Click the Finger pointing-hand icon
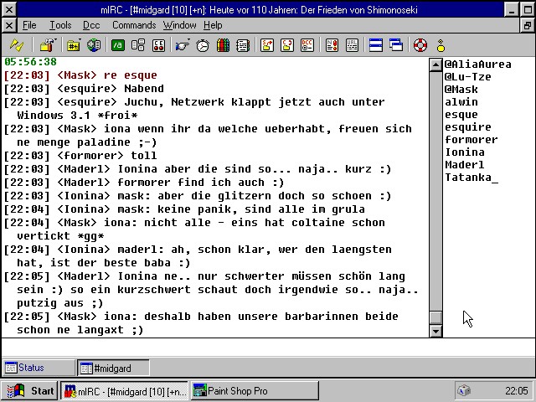The width and height of the screenshot is (536, 402). click(x=183, y=45)
